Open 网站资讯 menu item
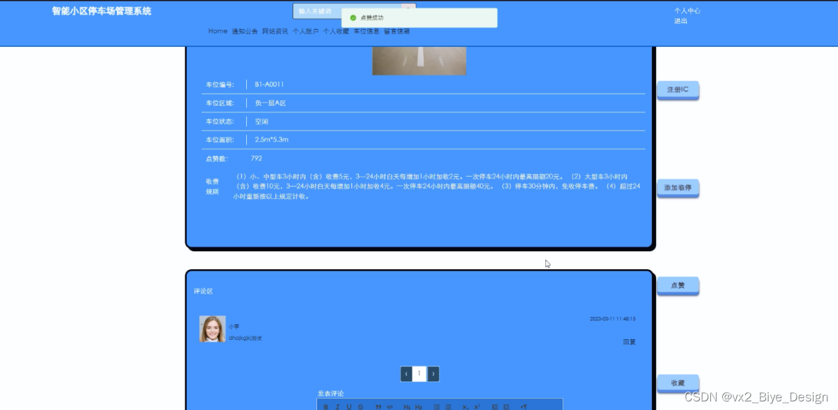Image resolution: width=838 pixels, height=410 pixels. (x=275, y=31)
